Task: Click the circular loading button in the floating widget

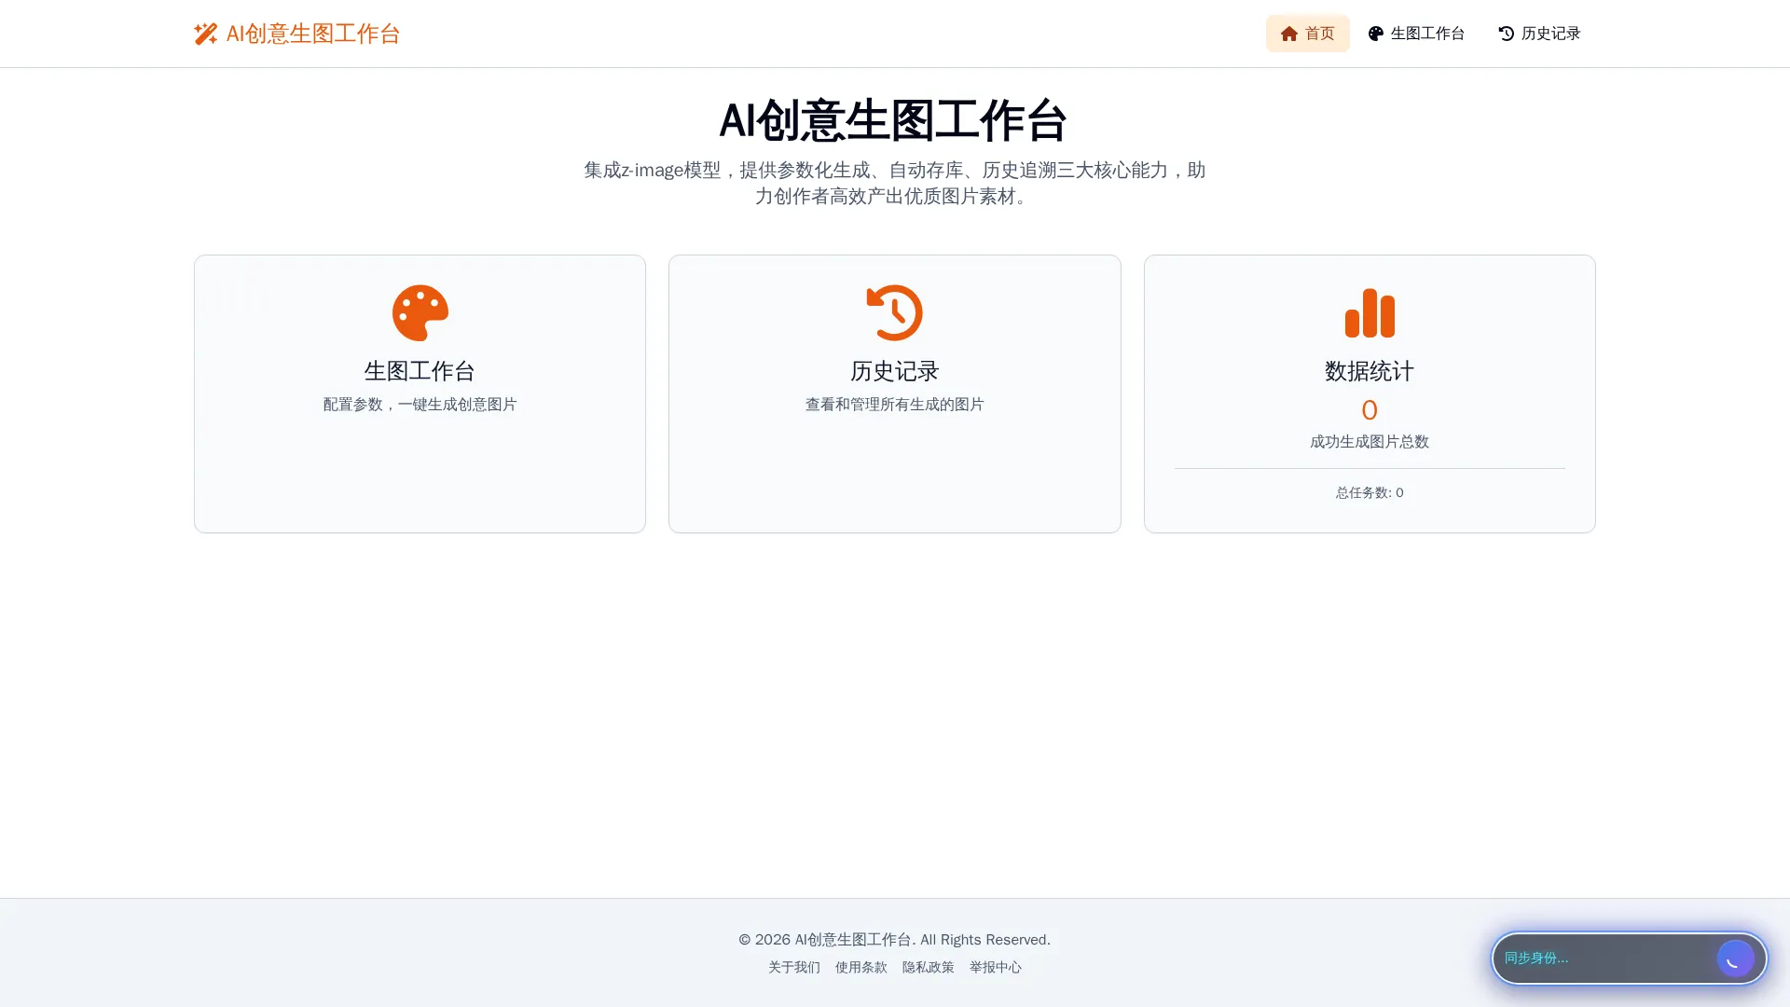Action: coord(1736,959)
